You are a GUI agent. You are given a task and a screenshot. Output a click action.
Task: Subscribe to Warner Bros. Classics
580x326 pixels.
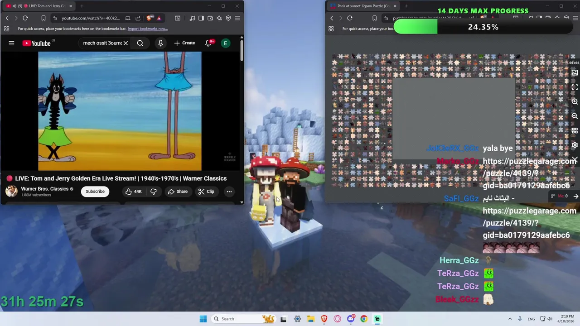[95, 192]
